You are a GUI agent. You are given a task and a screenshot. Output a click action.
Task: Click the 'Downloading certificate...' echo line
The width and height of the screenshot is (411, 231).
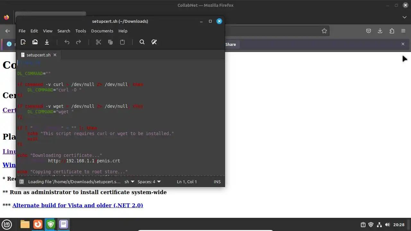point(59,155)
